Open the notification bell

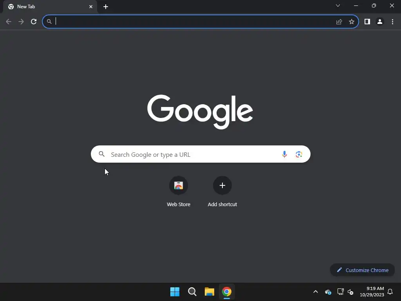pos(390,292)
